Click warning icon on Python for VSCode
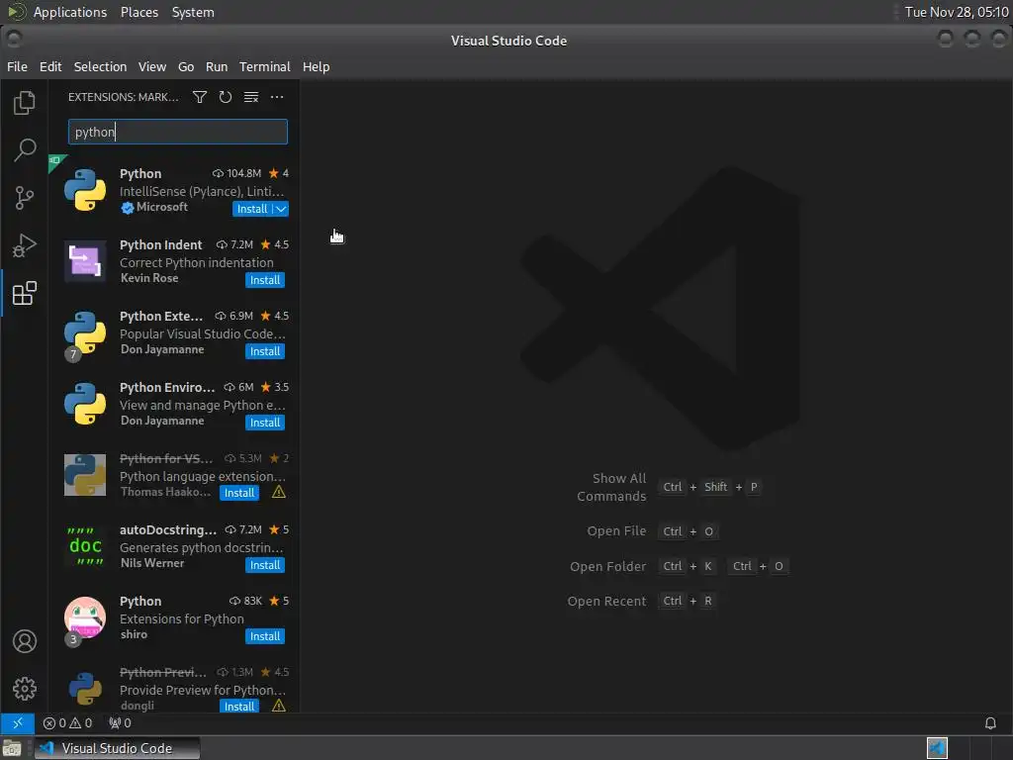This screenshot has height=760, width=1013. (x=278, y=493)
